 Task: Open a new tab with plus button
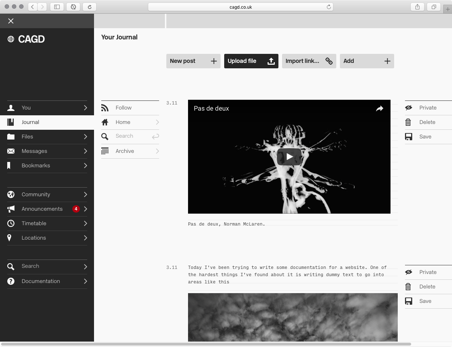coord(448,9)
